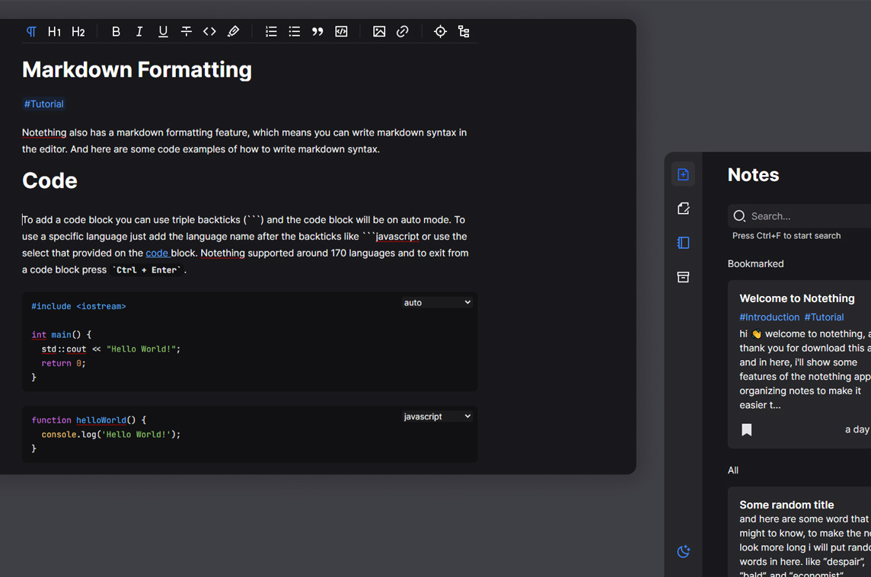Open the auto language dropdown
The width and height of the screenshot is (871, 577).
click(436, 303)
